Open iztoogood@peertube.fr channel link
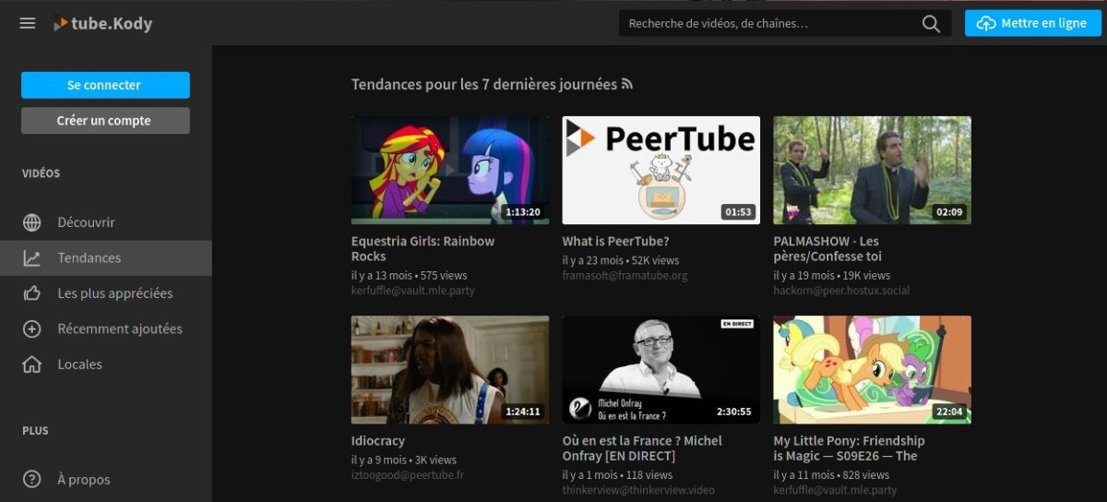 pos(408,475)
